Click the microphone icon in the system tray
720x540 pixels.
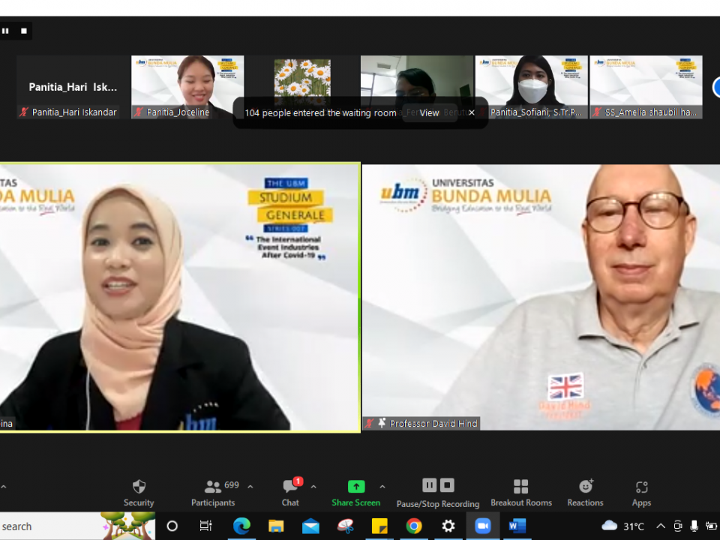tap(694, 526)
